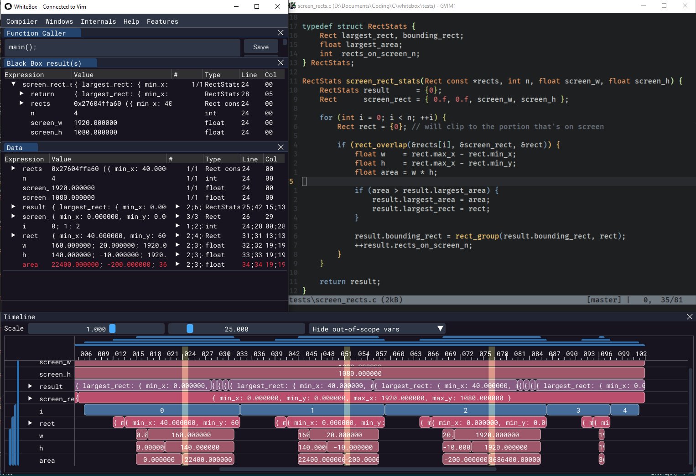696x476 pixels.
Task: Expand the result row in the Data panel
Action: 13,207
